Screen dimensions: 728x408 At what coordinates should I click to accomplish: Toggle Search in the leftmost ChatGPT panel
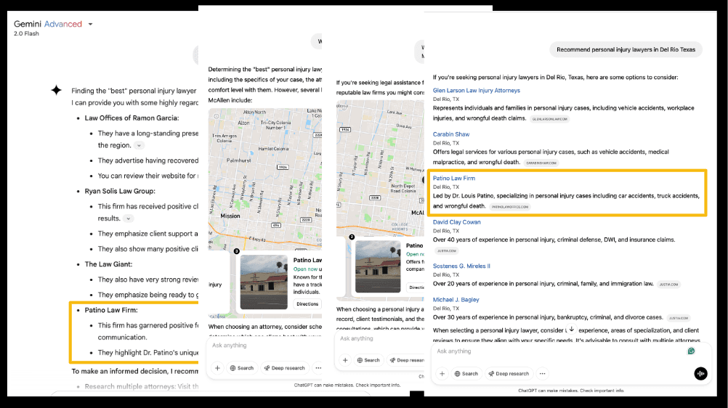pyautogui.click(x=242, y=368)
